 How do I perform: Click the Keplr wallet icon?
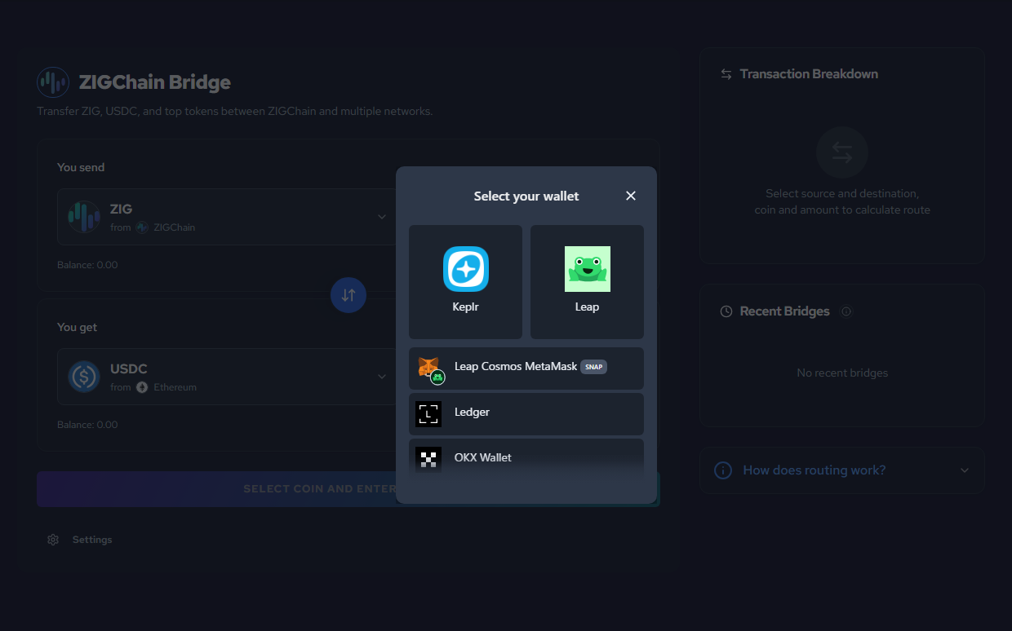click(x=465, y=269)
